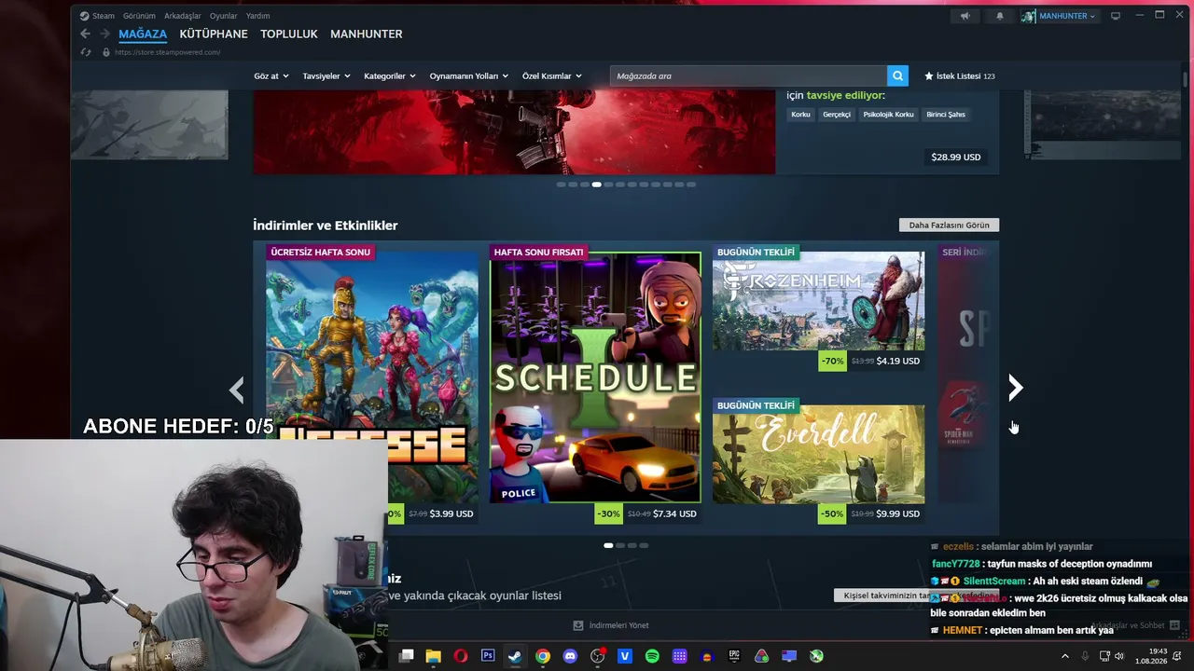Screen dimensions: 1194x671
Task: Switch to the TOPLULUK tab
Action: coord(289,34)
